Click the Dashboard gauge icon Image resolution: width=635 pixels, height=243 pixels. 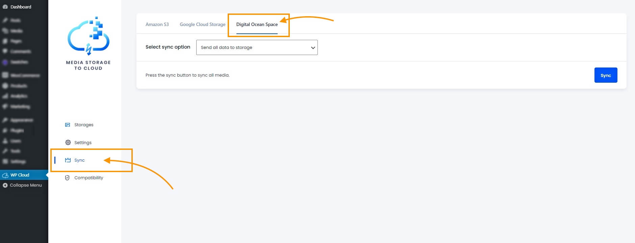5,7
